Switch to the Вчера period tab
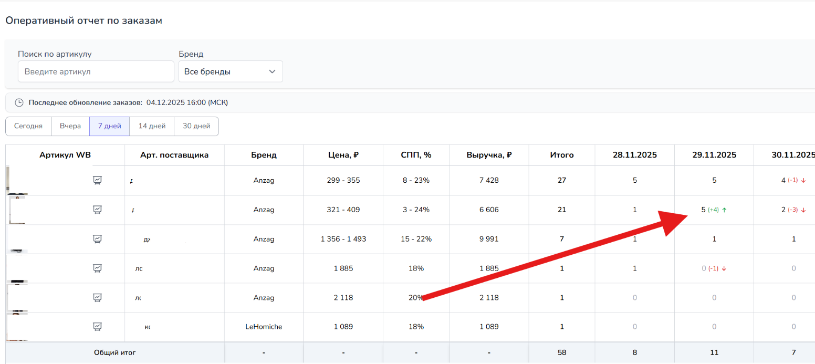The height and width of the screenshot is (364, 815). click(x=70, y=126)
